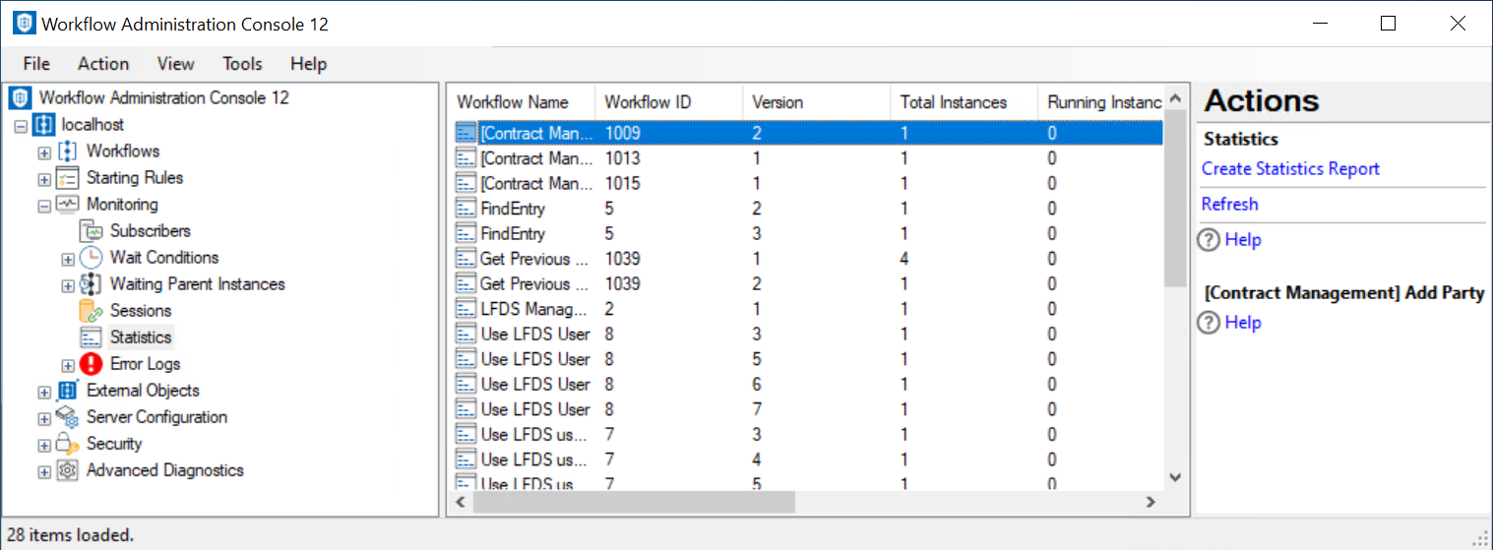Click the red Error Logs icon

coord(91,364)
